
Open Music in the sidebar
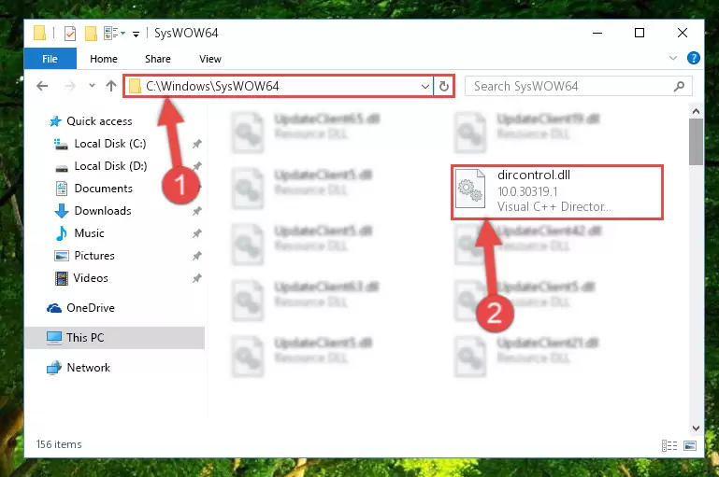click(x=89, y=233)
